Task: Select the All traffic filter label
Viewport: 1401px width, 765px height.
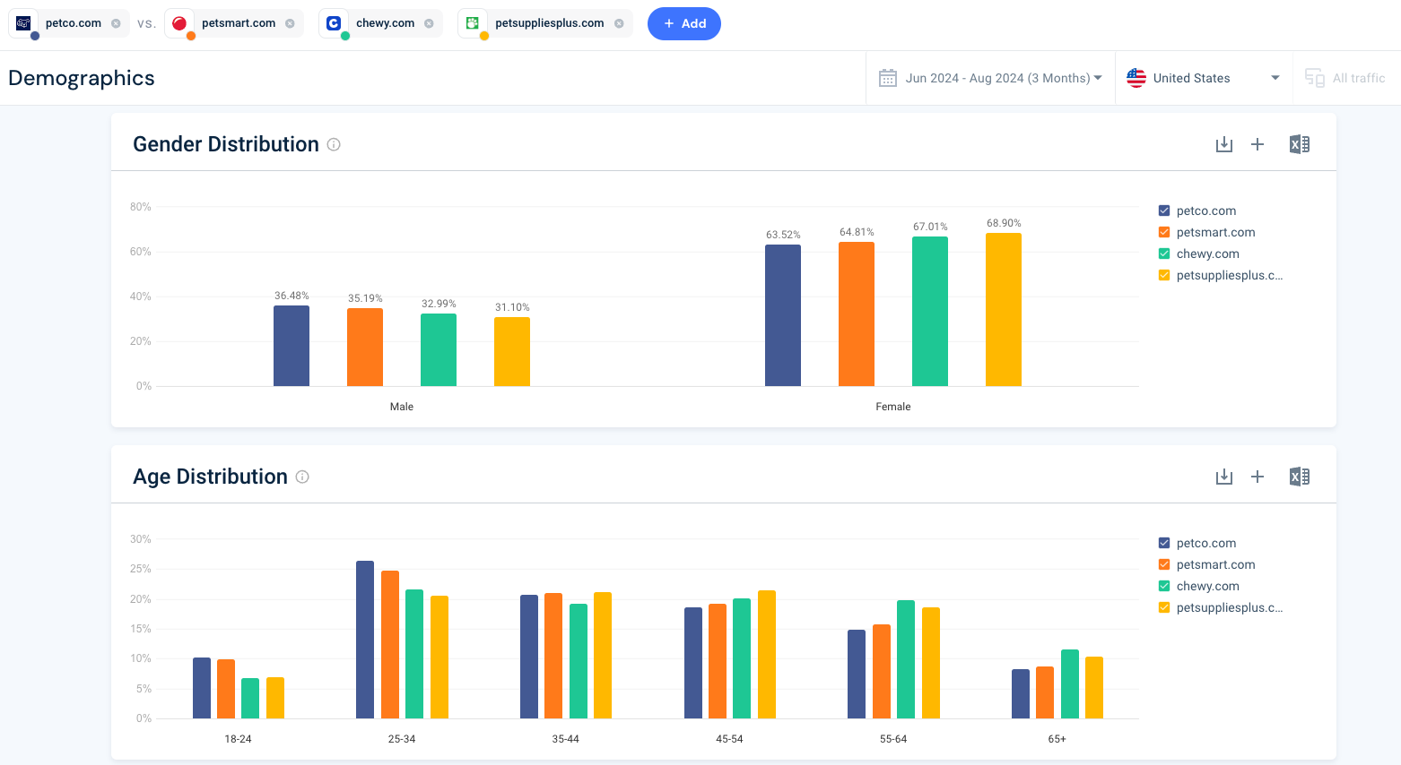Action: [1359, 78]
